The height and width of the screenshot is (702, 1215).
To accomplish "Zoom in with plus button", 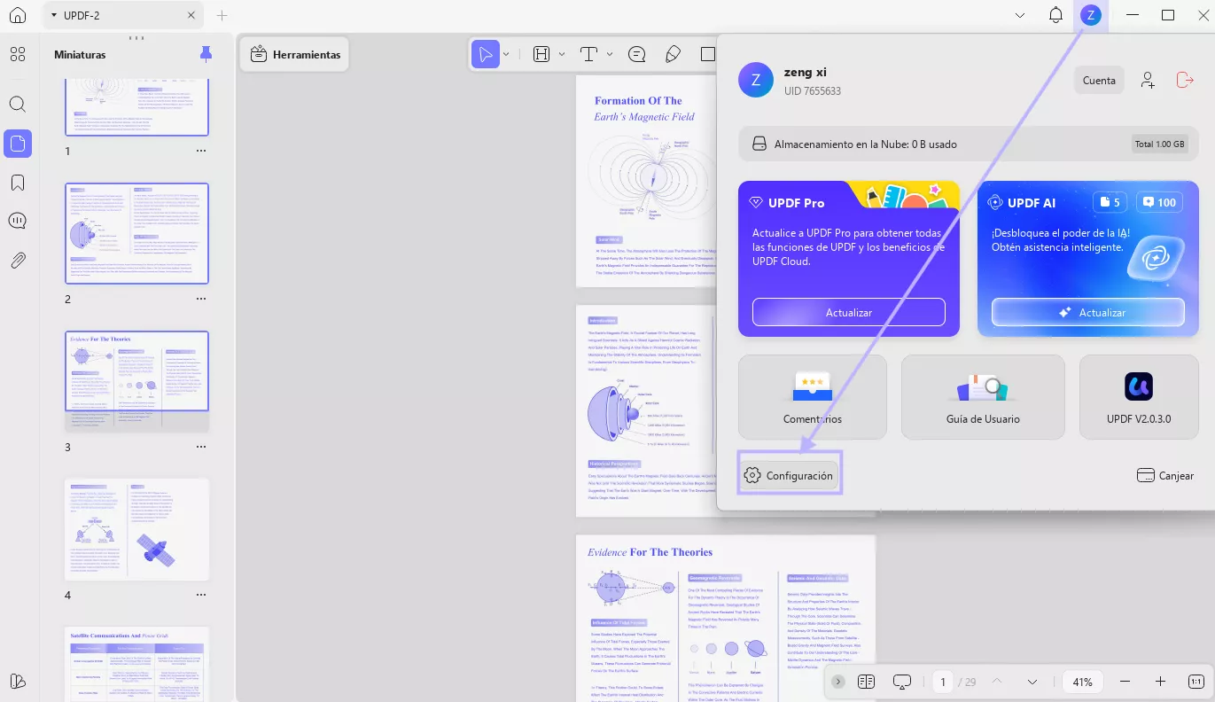I will 1160,682.
